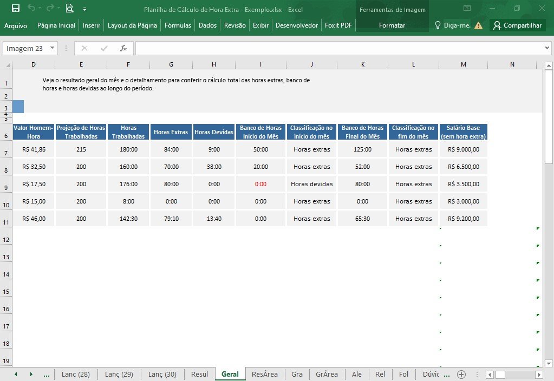Click the vertical scrollbar down arrow
The image size is (554, 381).
549,363
